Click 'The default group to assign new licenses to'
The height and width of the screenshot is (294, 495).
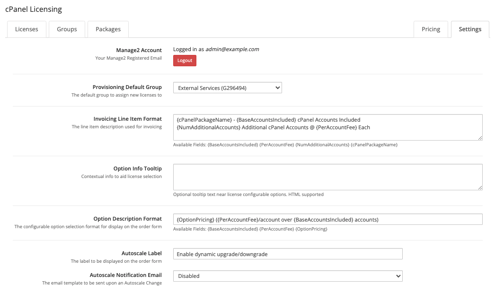(x=116, y=95)
